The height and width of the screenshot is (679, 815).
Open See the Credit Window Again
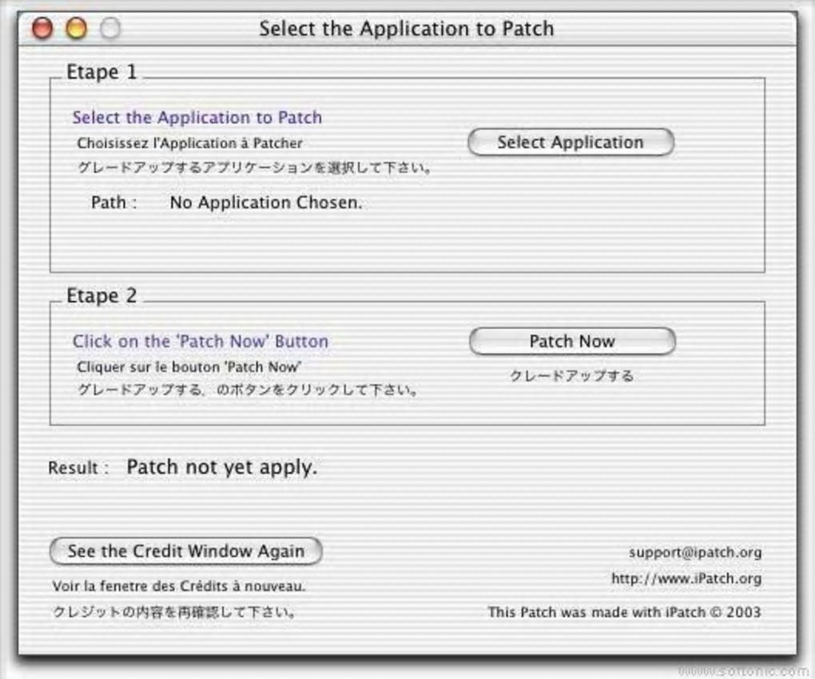click(x=185, y=550)
